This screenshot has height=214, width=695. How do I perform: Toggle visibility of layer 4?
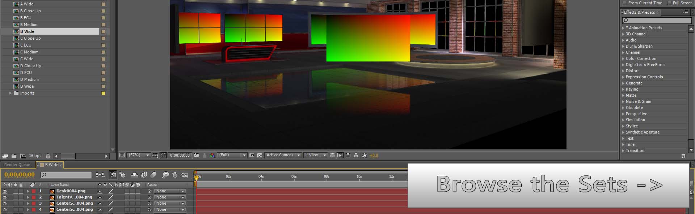point(5,210)
